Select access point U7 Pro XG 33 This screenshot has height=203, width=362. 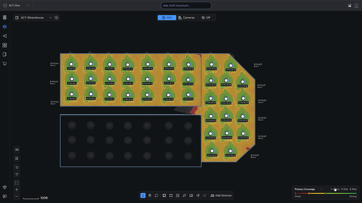[x=226, y=99]
